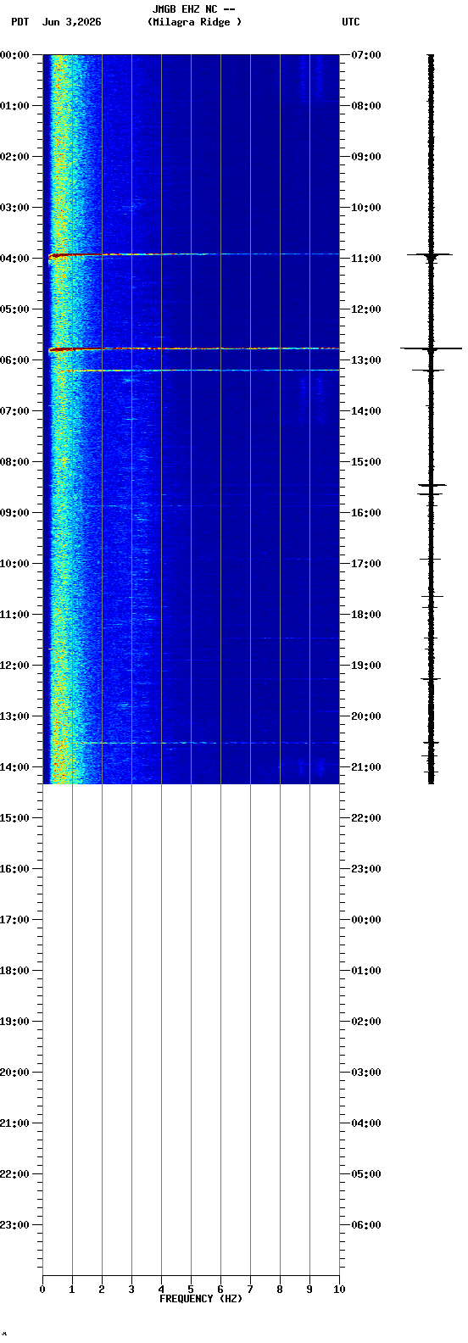Screen dimensions: 468x1343
Task: Click the 0 Hz frequency tick label
Action: tap(42, 1290)
